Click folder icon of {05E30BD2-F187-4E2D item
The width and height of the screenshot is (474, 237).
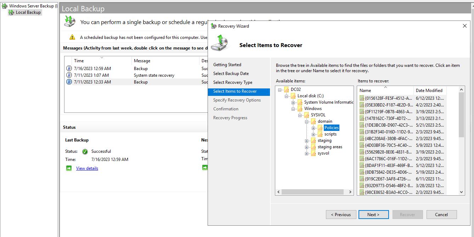coord(362,105)
